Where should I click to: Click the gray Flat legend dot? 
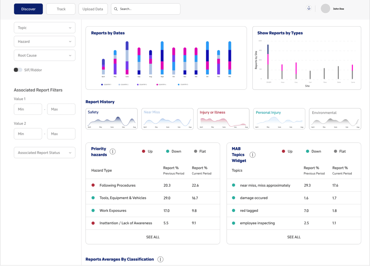pyautogui.click(x=195, y=151)
